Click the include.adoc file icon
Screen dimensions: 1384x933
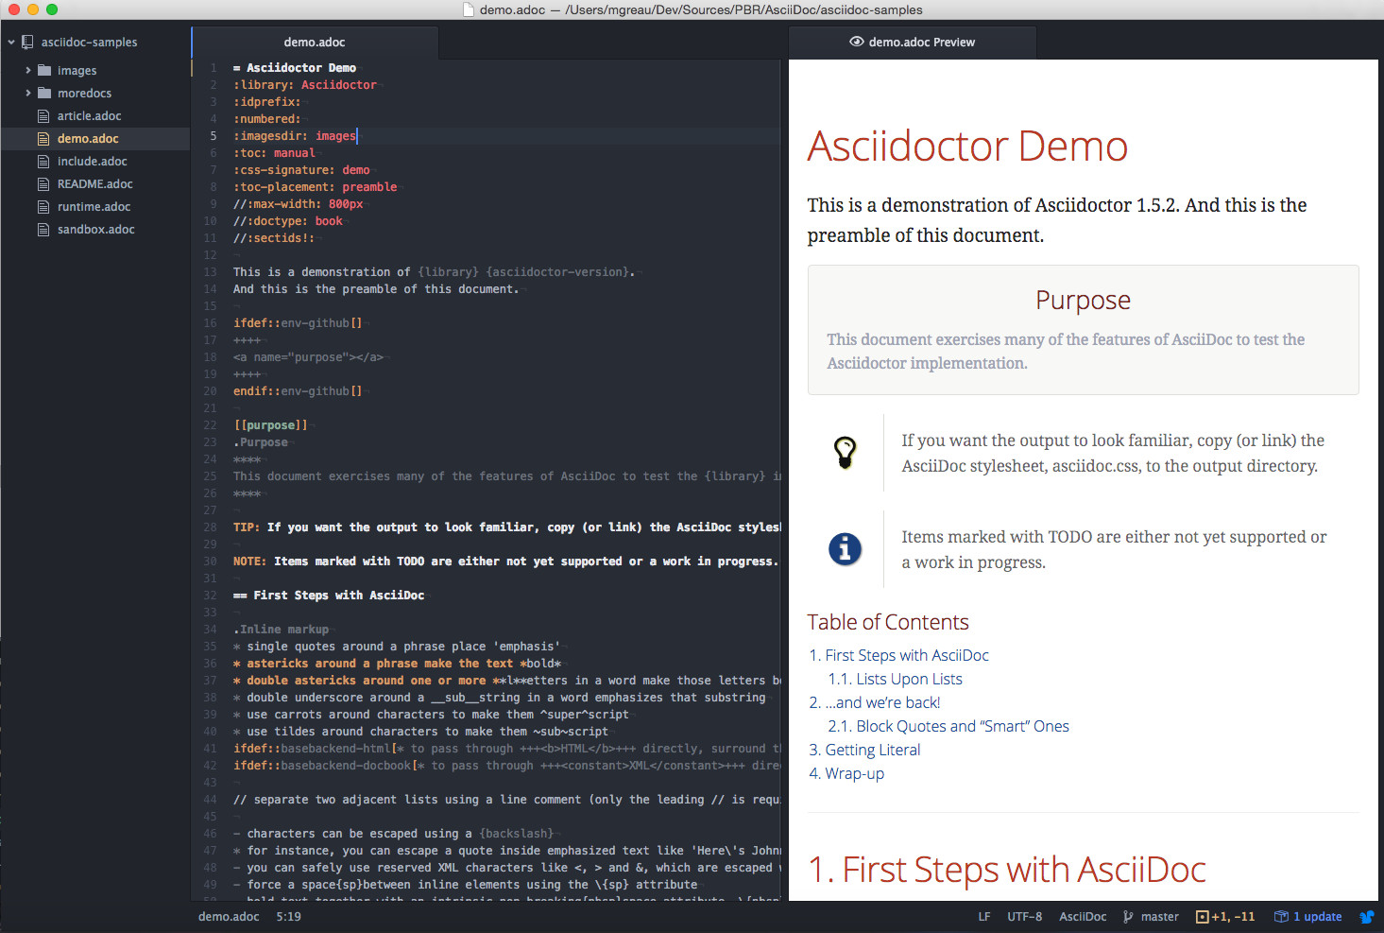point(43,161)
